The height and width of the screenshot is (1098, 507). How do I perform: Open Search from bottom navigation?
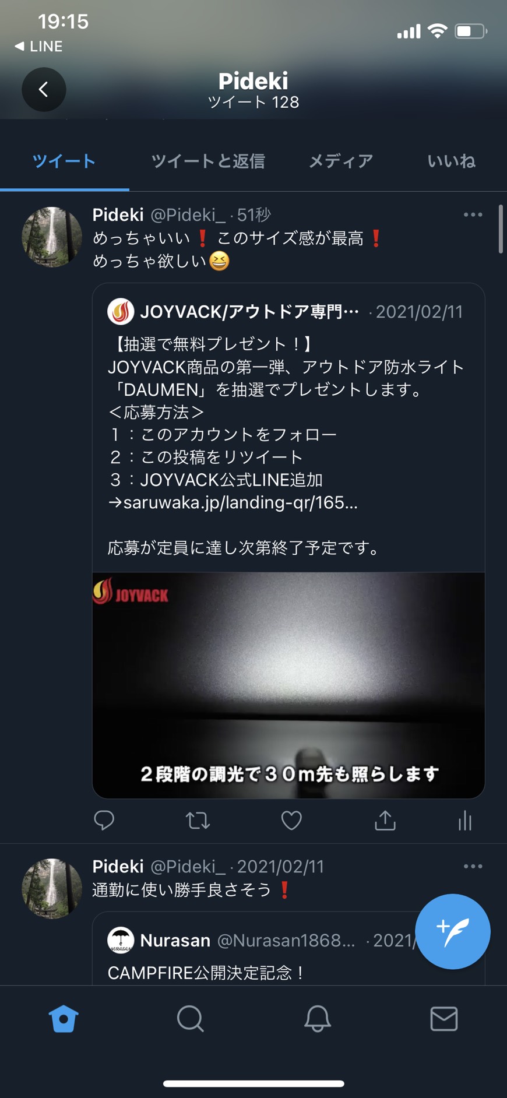(190, 1019)
